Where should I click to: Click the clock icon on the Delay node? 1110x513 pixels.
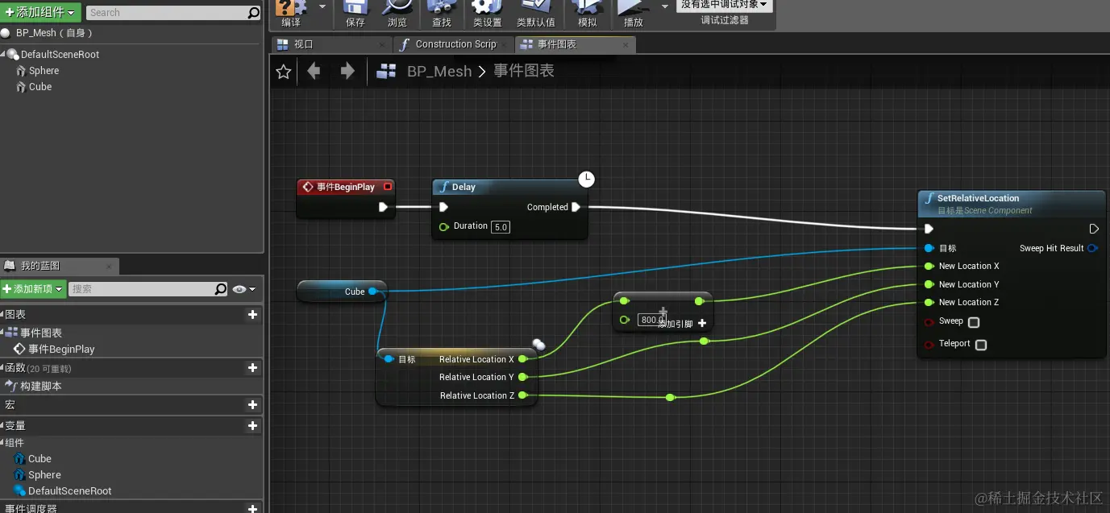pyautogui.click(x=587, y=179)
